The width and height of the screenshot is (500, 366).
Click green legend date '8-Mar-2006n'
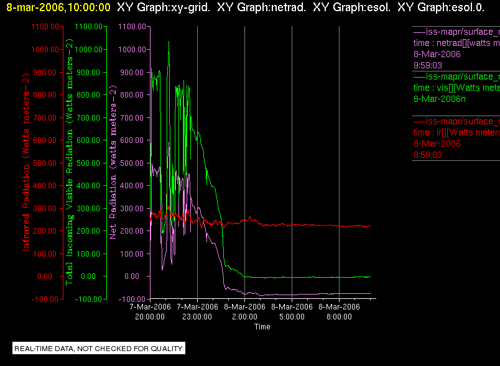click(440, 99)
